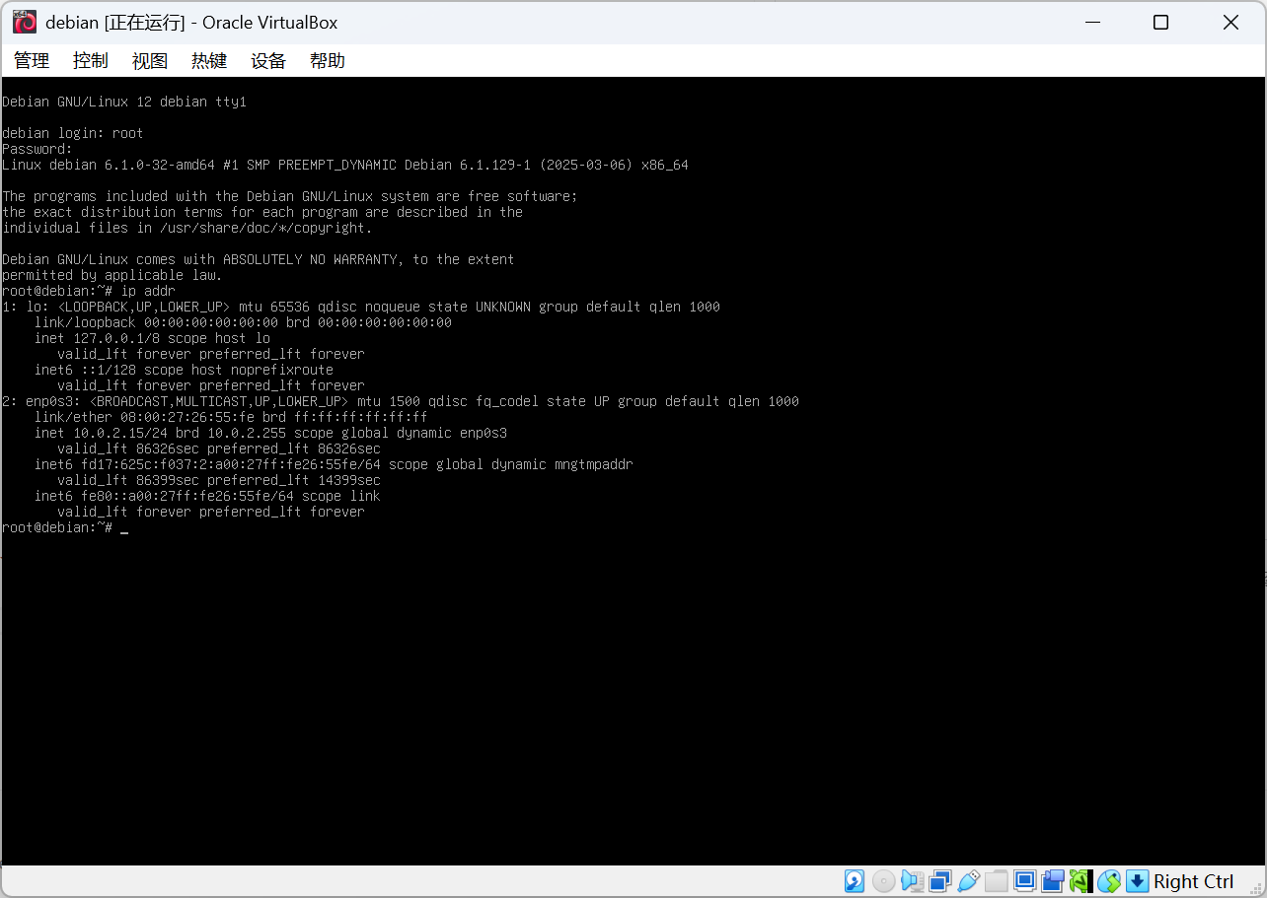Image resolution: width=1267 pixels, height=898 pixels.
Task: Click the screen recording status icon
Action: [1053, 881]
